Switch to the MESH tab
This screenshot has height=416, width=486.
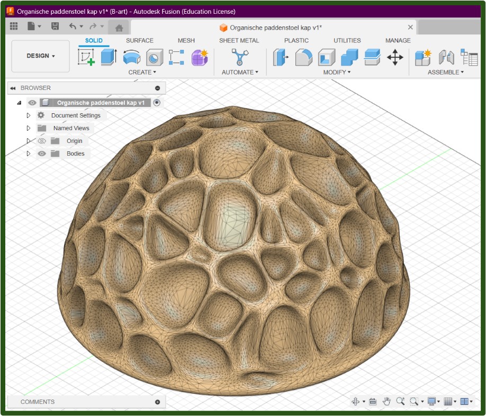click(x=186, y=40)
